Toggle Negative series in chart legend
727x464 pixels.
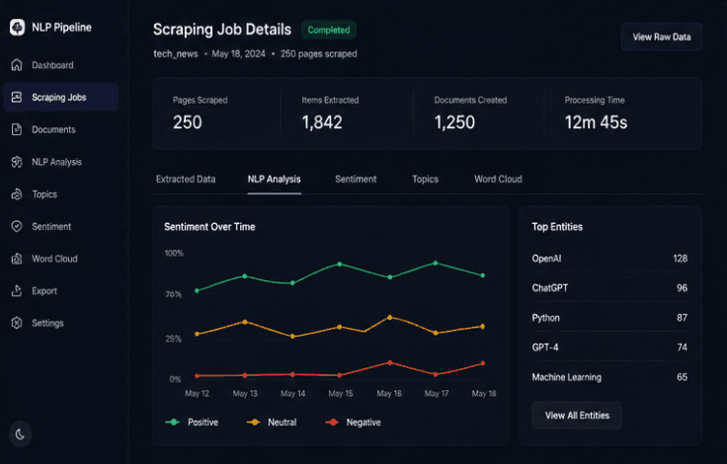click(x=354, y=423)
